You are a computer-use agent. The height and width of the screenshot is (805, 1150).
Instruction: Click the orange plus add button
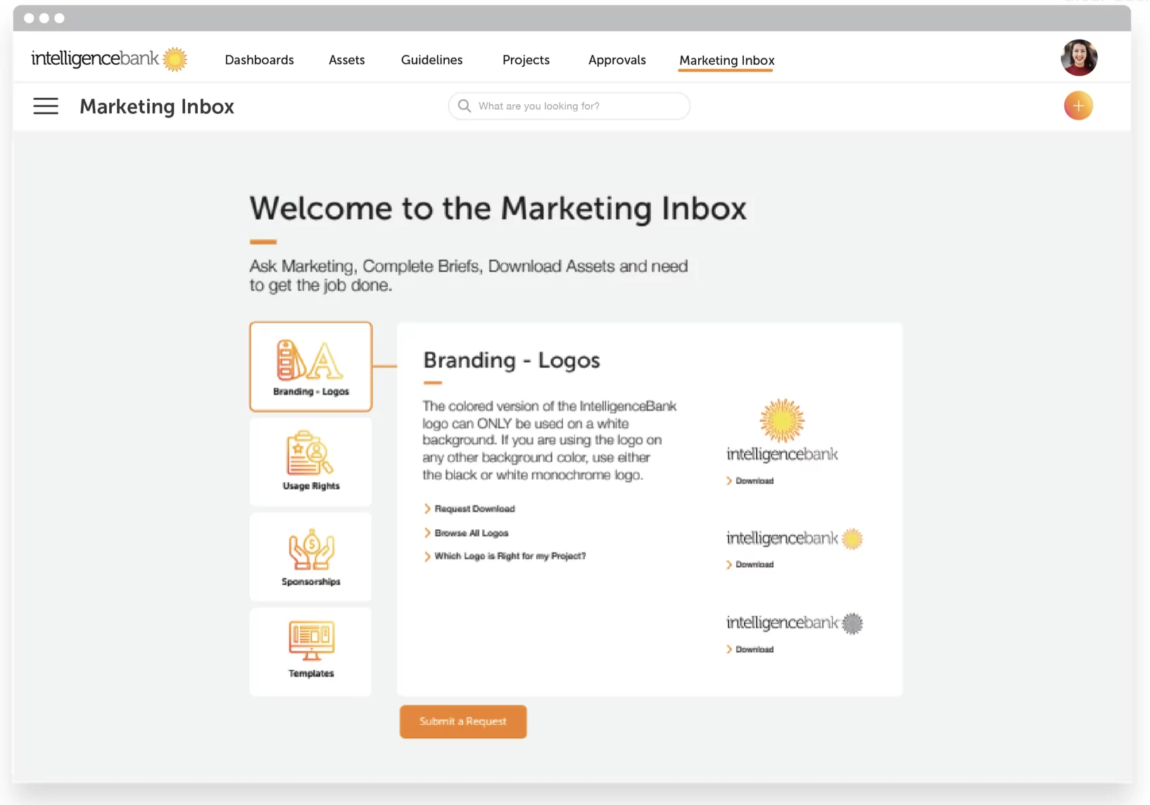(x=1078, y=106)
